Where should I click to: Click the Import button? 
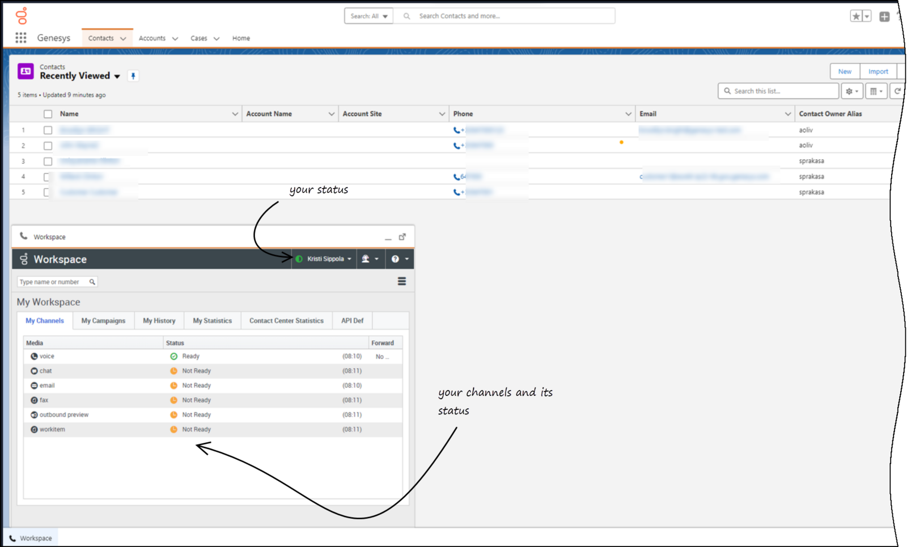[878, 71]
